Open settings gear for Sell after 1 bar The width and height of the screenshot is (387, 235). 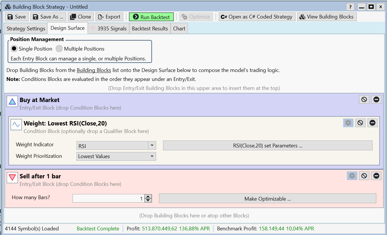(x=352, y=176)
